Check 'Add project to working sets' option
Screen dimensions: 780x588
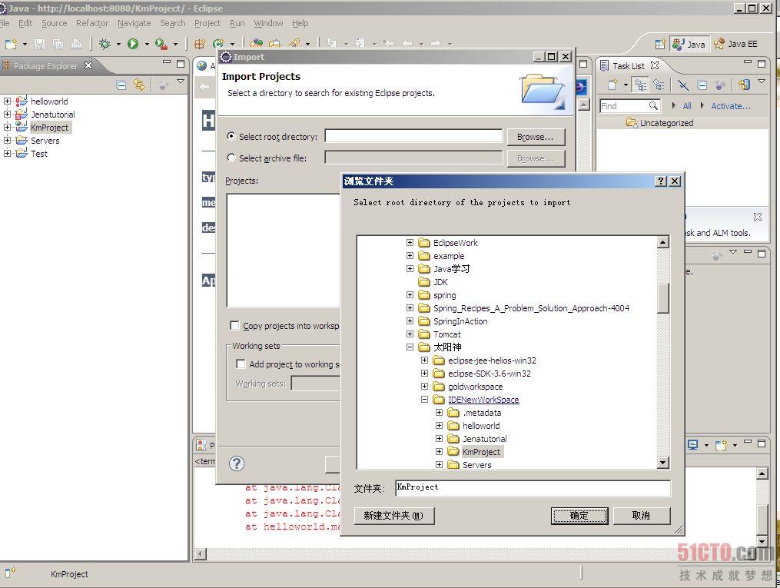point(241,364)
